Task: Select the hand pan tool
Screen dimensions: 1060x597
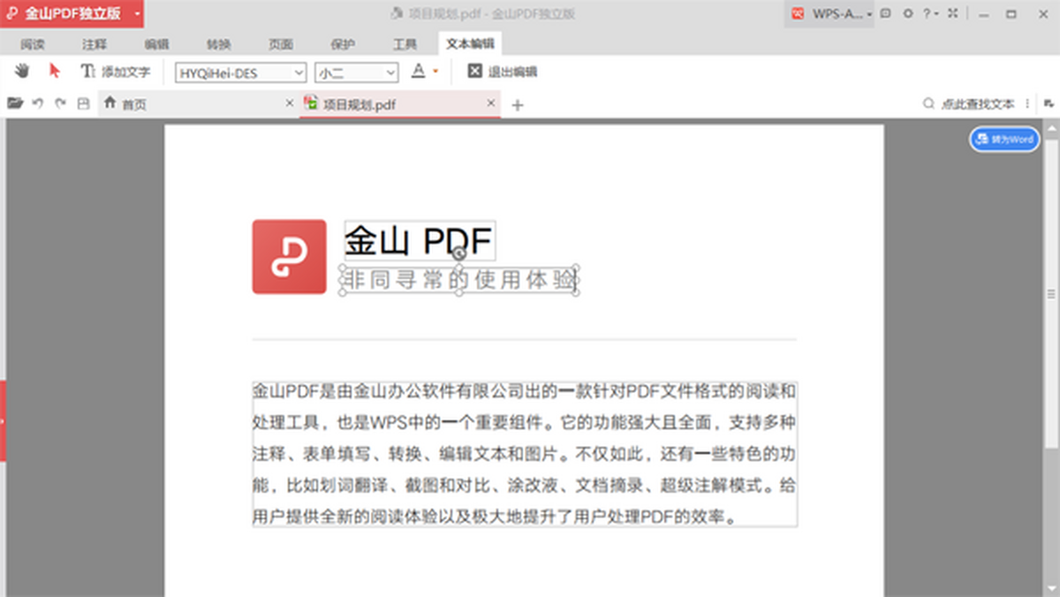Action: (22, 72)
